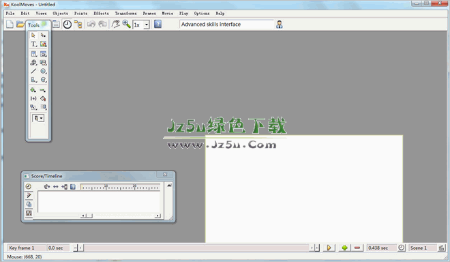Undo the last action
Screen dimensions: 450x262
[x=91, y=25]
